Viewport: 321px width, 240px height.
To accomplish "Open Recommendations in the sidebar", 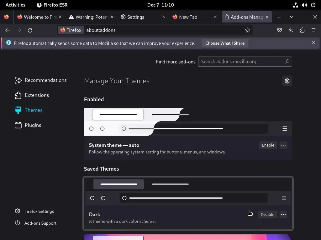I will tap(41, 80).
